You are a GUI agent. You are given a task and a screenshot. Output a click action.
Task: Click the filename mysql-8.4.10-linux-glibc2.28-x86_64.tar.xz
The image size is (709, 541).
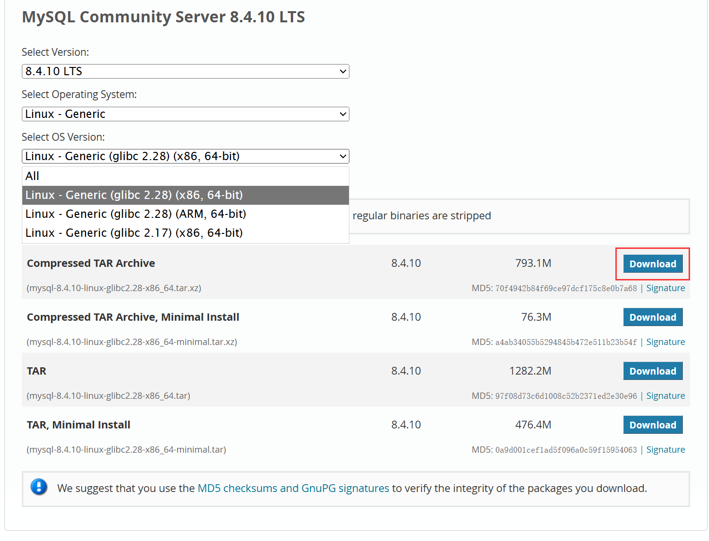114,288
